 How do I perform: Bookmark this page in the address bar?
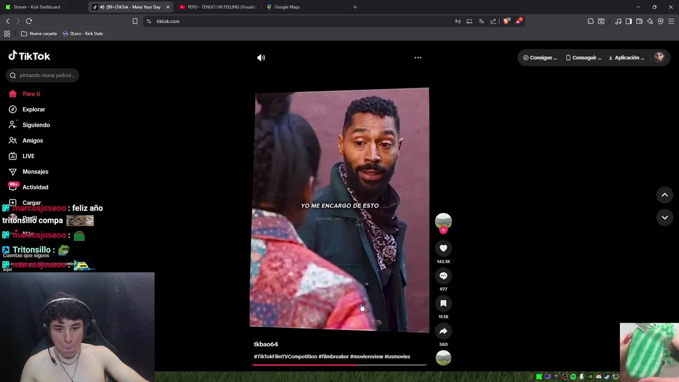(135, 21)
